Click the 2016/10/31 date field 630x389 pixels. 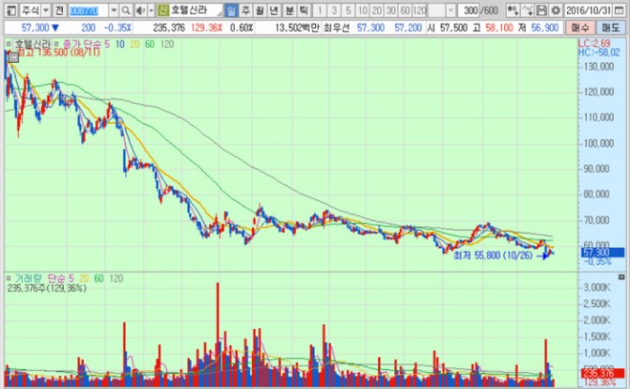click(589, 10)
